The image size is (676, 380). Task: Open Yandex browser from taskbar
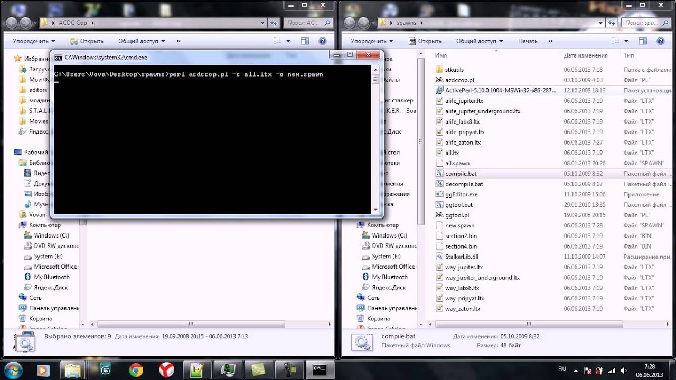tap(167, 369)
